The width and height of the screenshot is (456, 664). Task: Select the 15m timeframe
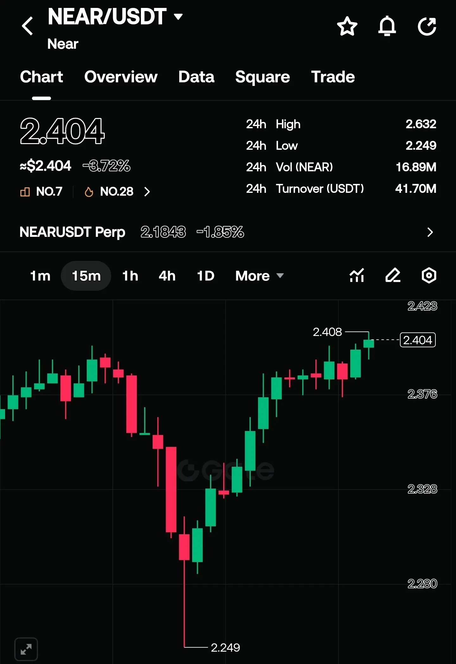coord(86,276)
